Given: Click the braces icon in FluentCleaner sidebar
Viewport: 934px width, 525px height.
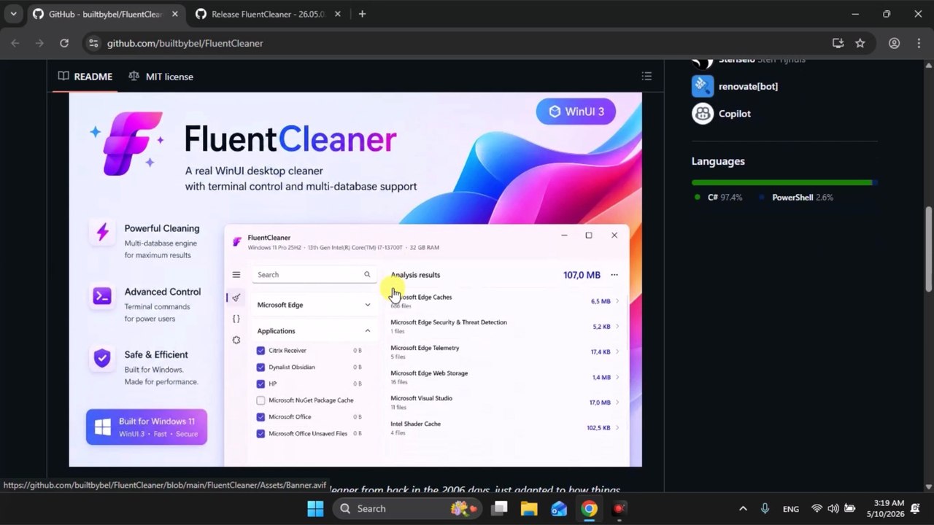Looking at the screenshot, I should (236, 319).
